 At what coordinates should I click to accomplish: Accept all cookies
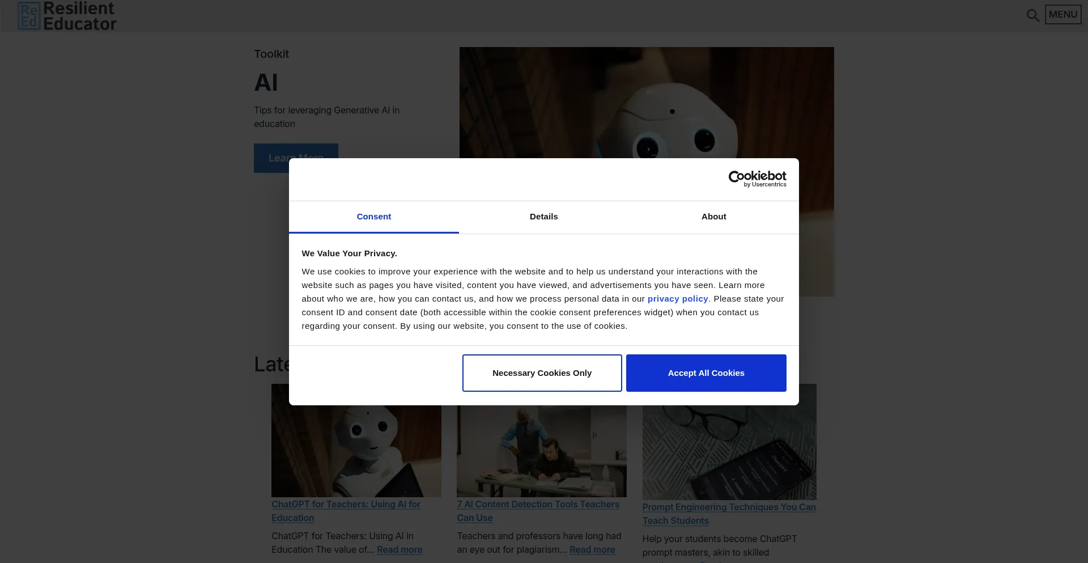click(705, 373)
